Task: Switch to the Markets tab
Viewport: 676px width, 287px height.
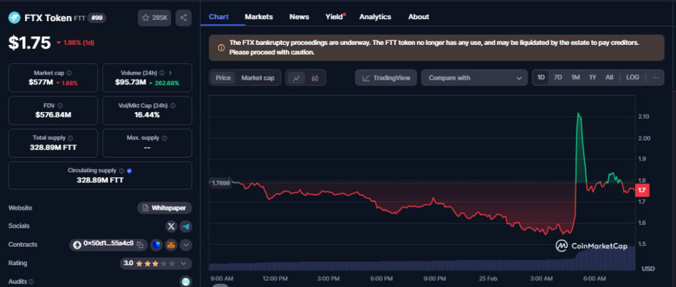Action: pyautogui.click(x=258, y=16)
